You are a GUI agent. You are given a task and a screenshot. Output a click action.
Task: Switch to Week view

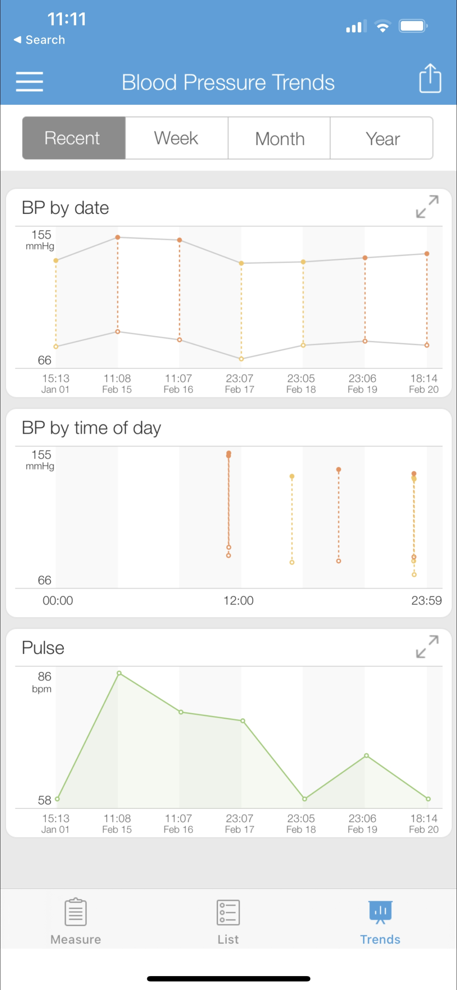click(177, 138)
